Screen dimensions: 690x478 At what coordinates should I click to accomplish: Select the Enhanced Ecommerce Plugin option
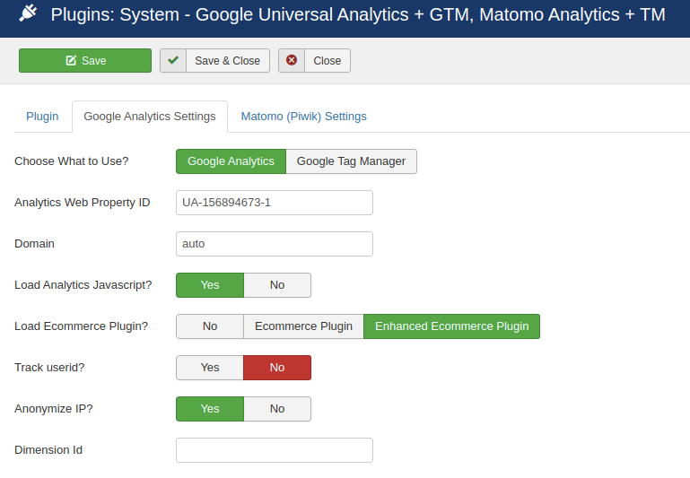(451, 326)
